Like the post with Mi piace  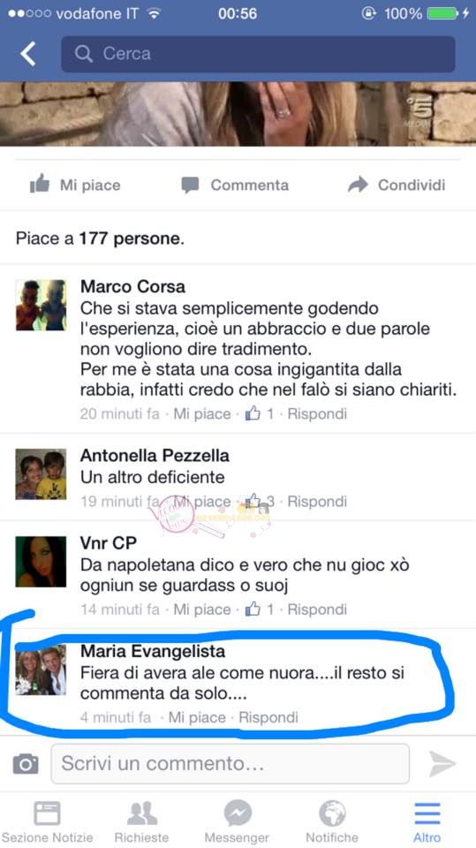(75, 185)
